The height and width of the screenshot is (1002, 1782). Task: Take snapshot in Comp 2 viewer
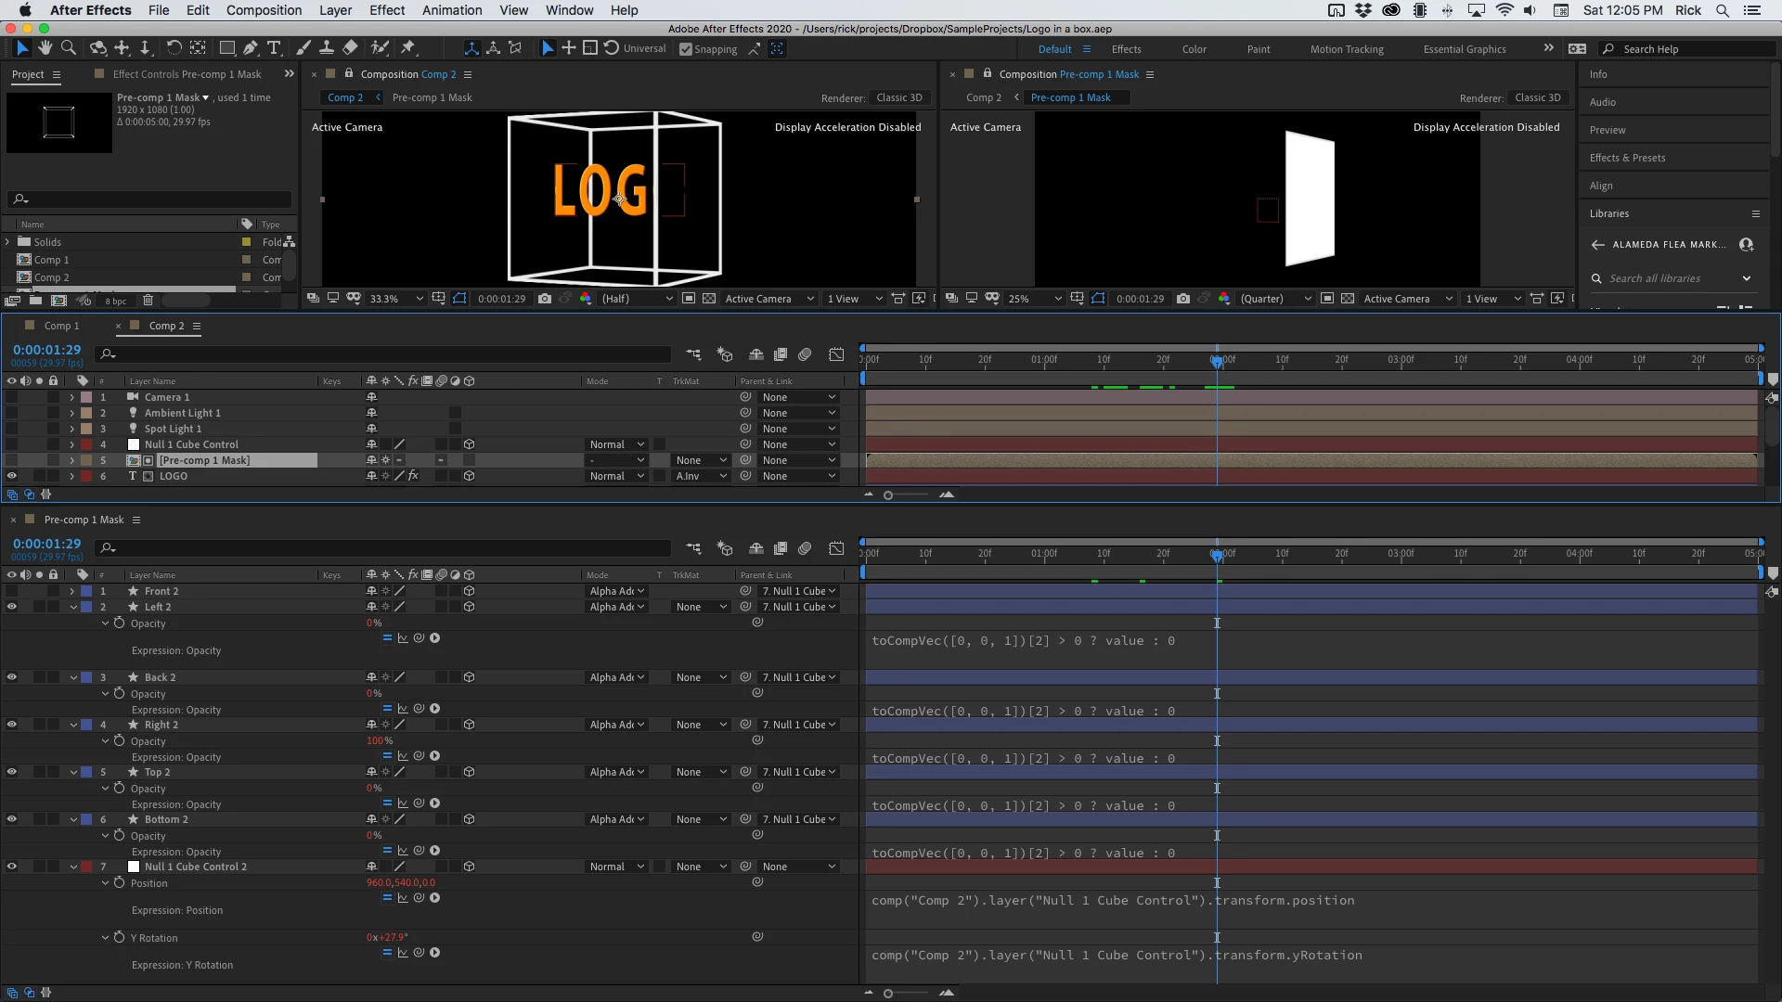pyautogui.click(x=545, y=299)
